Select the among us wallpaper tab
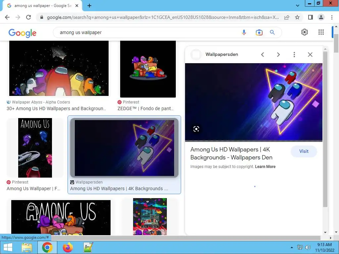 pos(42,6)
